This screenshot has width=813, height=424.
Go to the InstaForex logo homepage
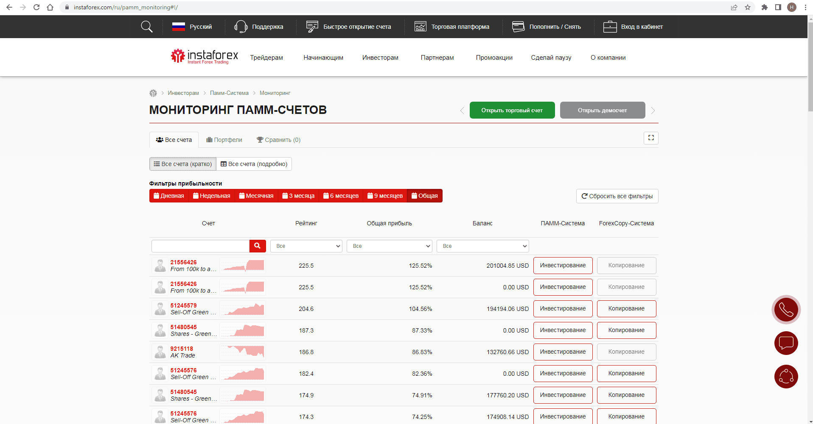point(205,56)
